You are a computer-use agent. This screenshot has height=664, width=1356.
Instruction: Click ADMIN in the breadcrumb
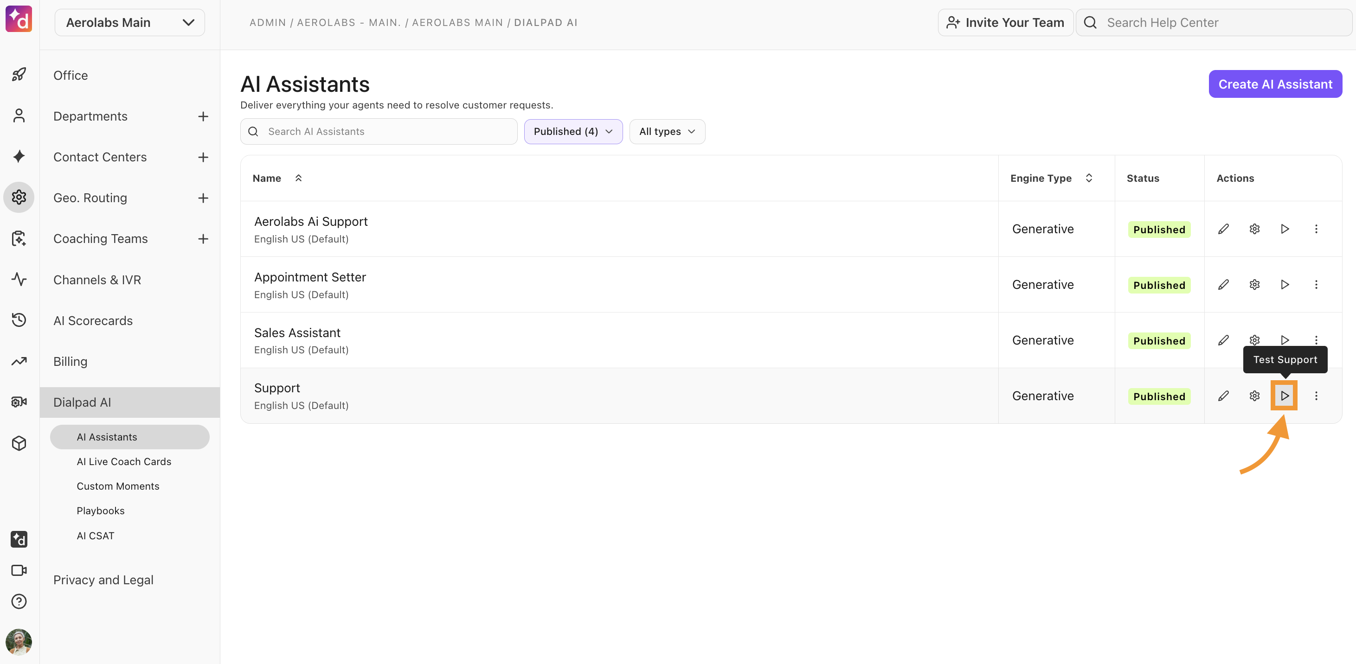[x=268, y=23]
